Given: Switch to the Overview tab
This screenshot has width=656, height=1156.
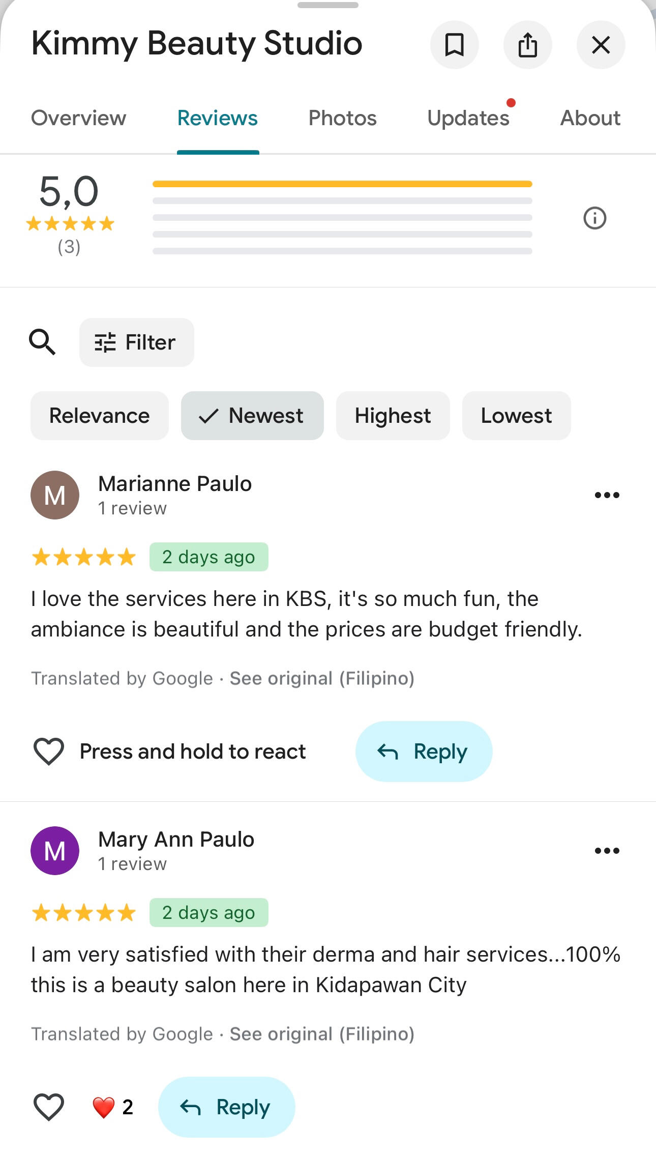Looking at the screenshot, I should [78, 118].
